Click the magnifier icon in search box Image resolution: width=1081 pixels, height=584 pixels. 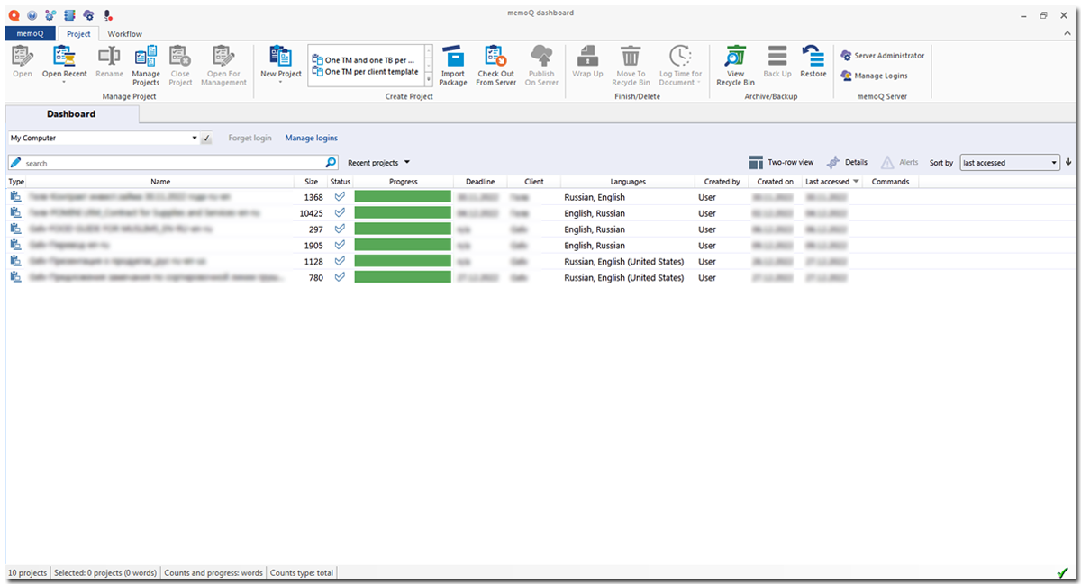tap(331, 163)
